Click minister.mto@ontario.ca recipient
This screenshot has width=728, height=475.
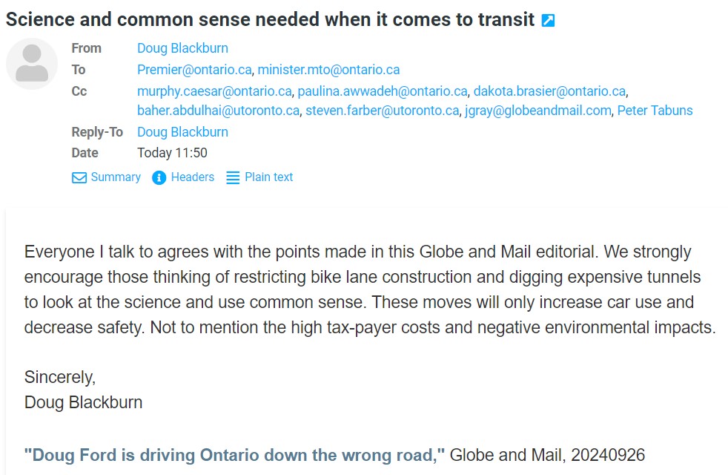coord(328,70)
